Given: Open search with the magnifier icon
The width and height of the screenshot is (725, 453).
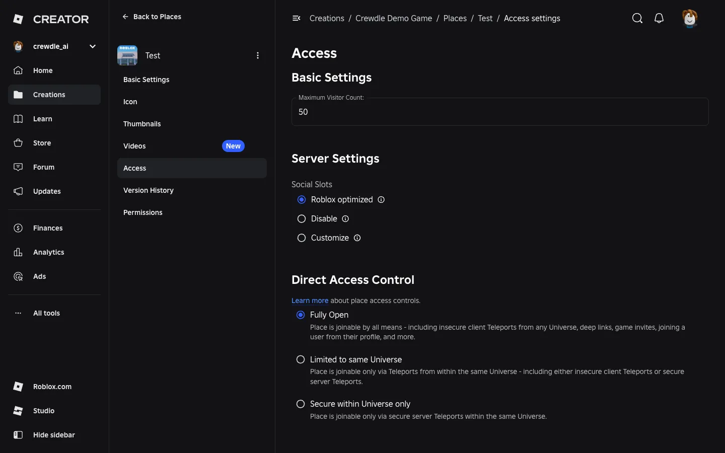Looking at the screenshot, I should coord(637,19).
